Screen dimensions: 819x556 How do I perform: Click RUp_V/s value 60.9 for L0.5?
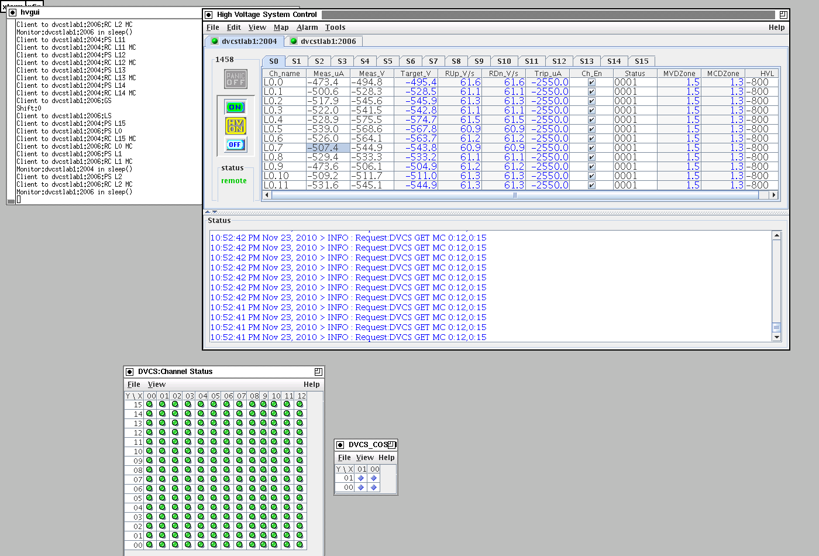(x=460, y=129)
